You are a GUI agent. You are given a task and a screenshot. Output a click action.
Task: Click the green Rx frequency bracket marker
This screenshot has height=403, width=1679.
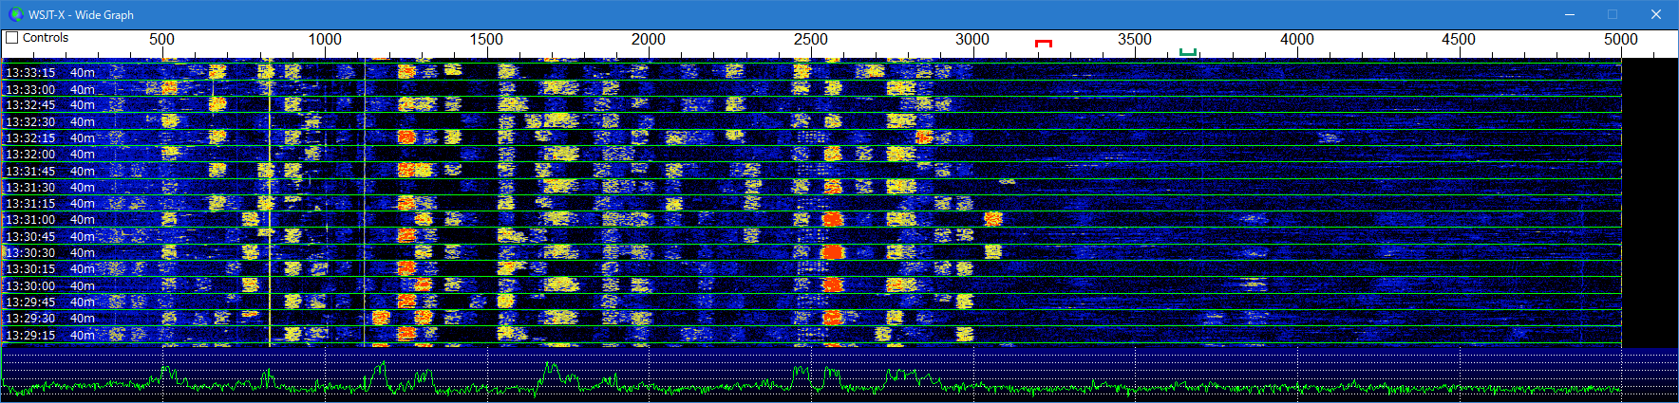[x=1187, y=52]
